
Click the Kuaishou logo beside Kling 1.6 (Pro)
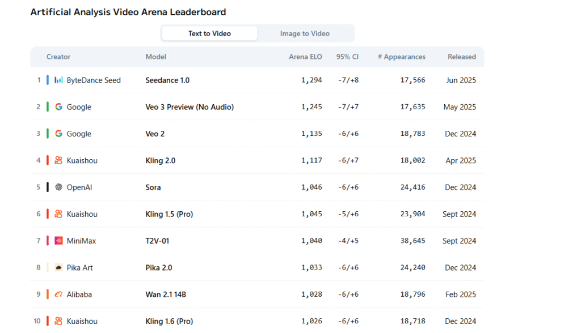click(58, 321)
